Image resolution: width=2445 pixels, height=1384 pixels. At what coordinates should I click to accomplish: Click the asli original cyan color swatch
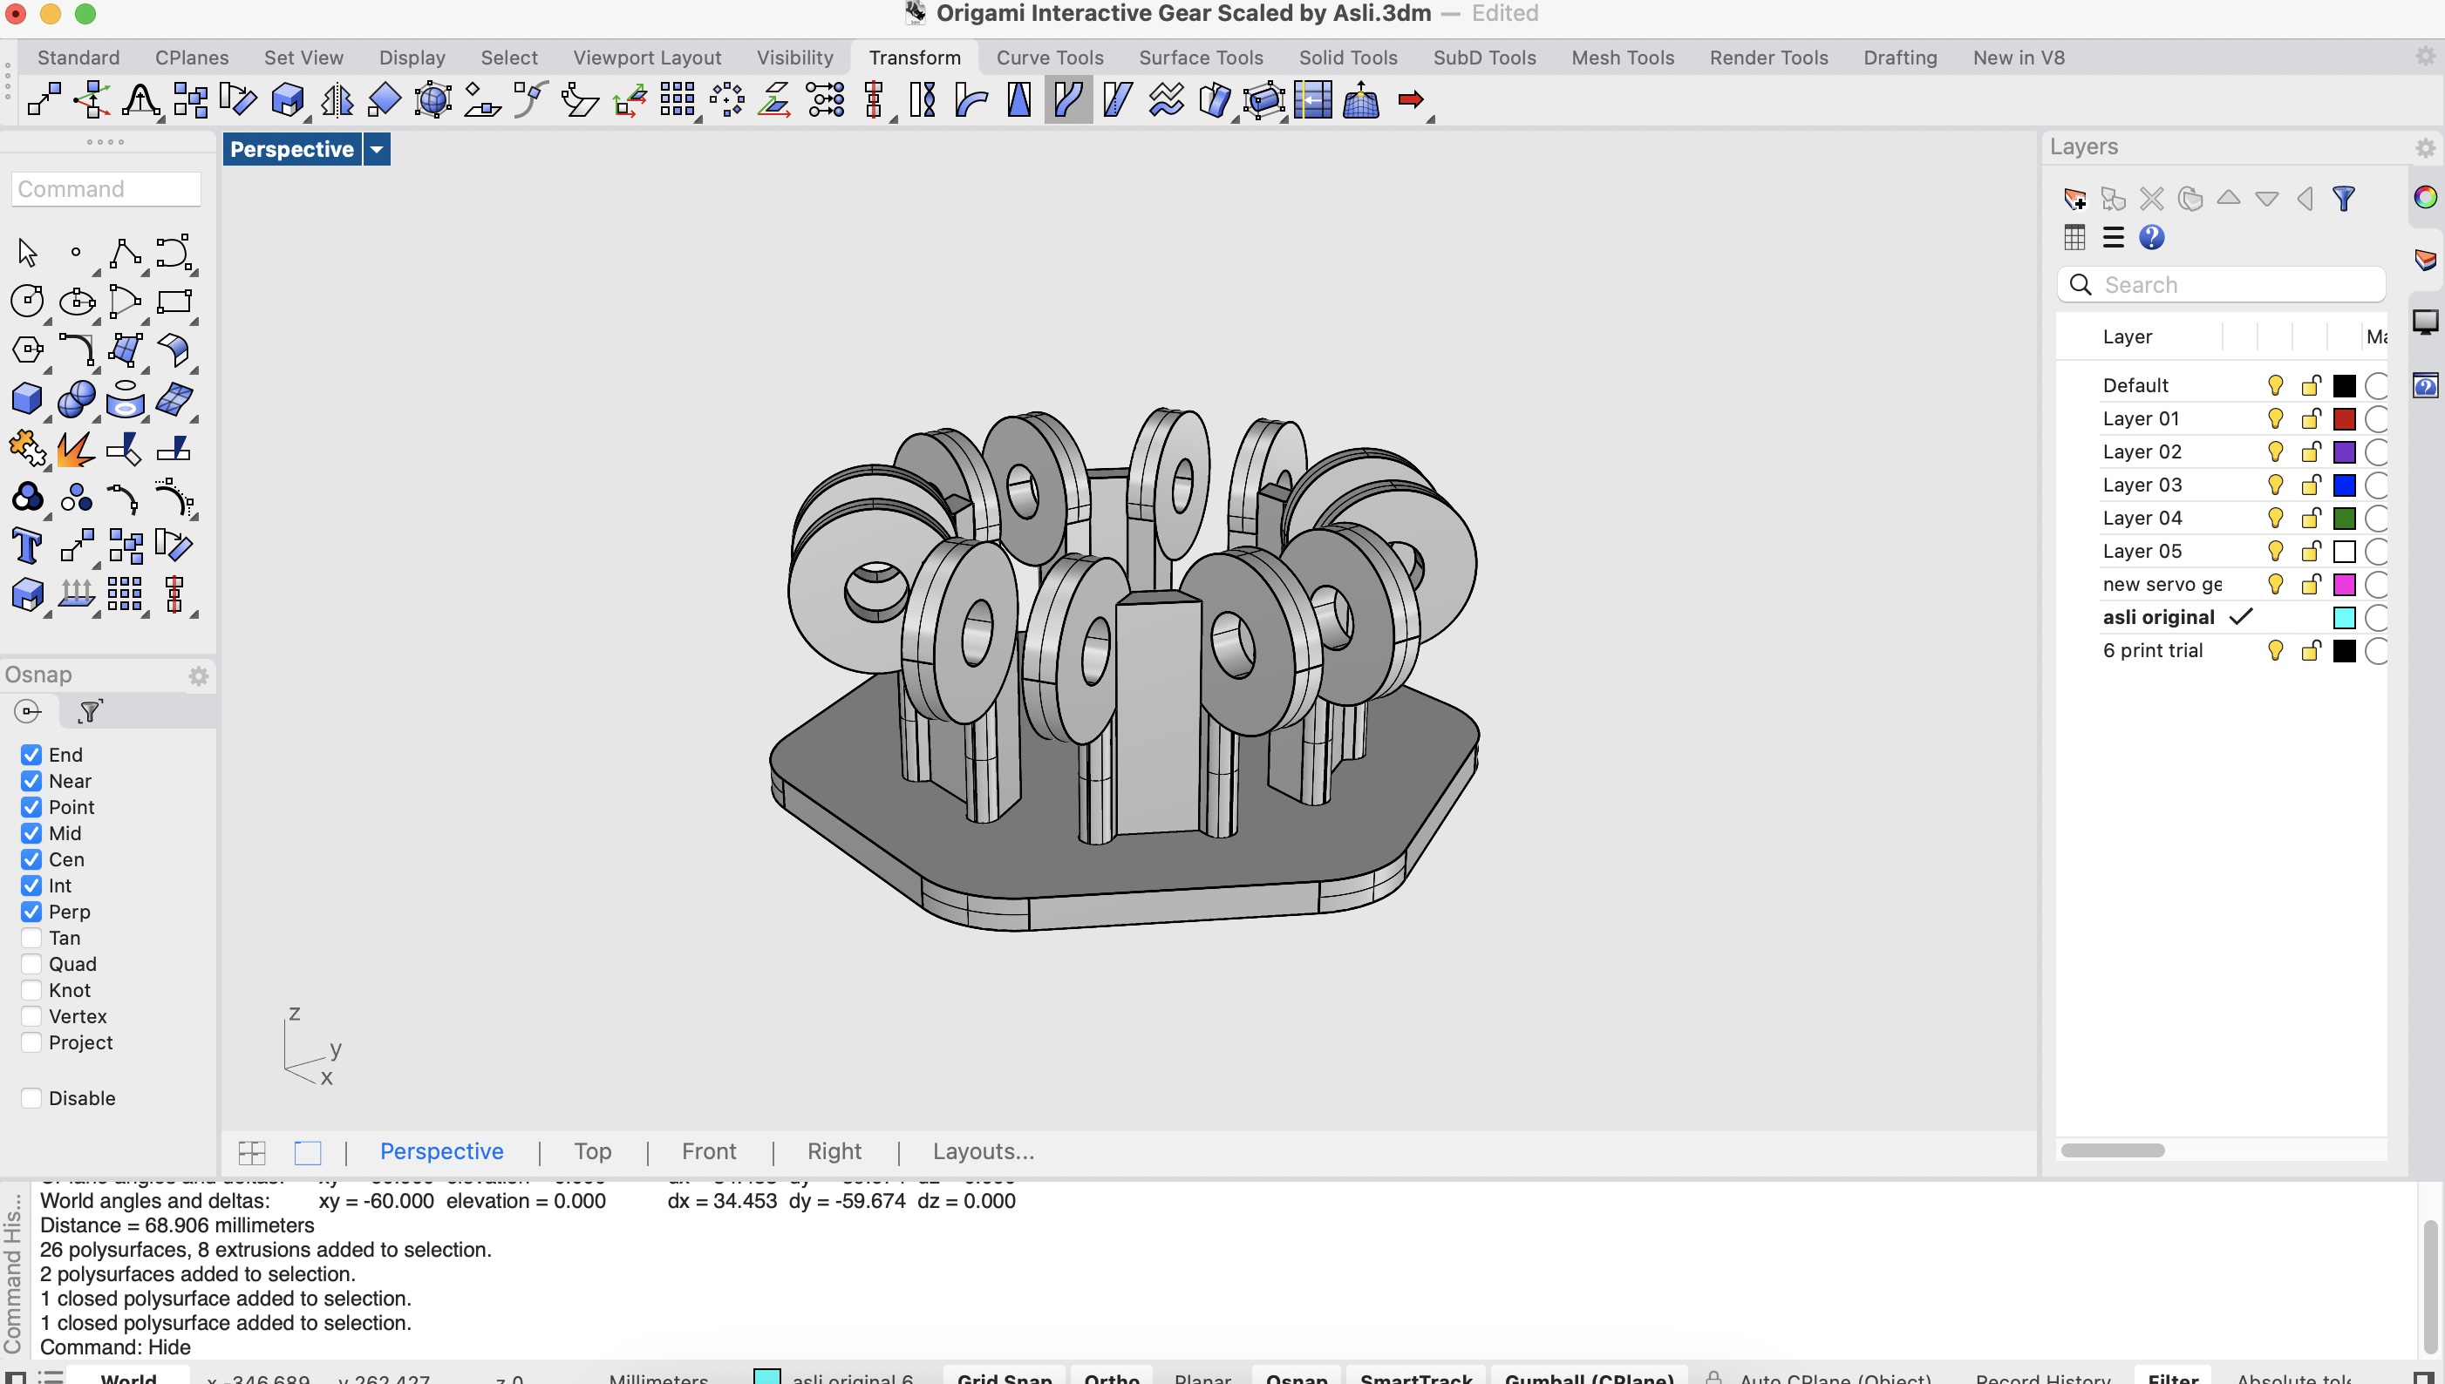click(x=2344, y=618)
